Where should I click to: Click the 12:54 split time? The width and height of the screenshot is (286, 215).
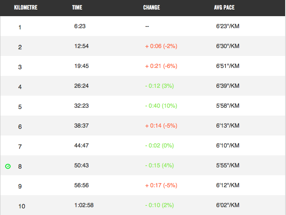pos(81,46)
